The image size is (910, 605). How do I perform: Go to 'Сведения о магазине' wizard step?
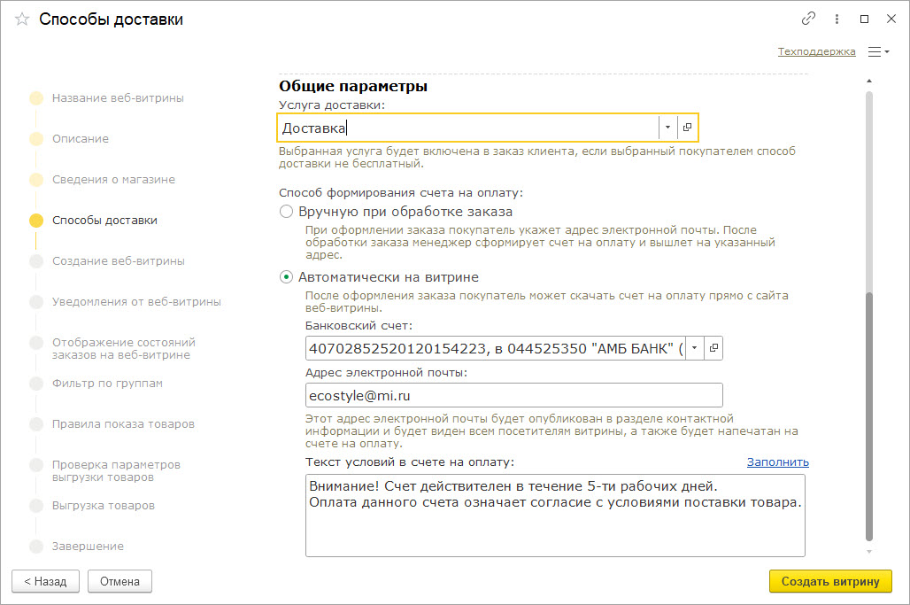pos(113,180)
